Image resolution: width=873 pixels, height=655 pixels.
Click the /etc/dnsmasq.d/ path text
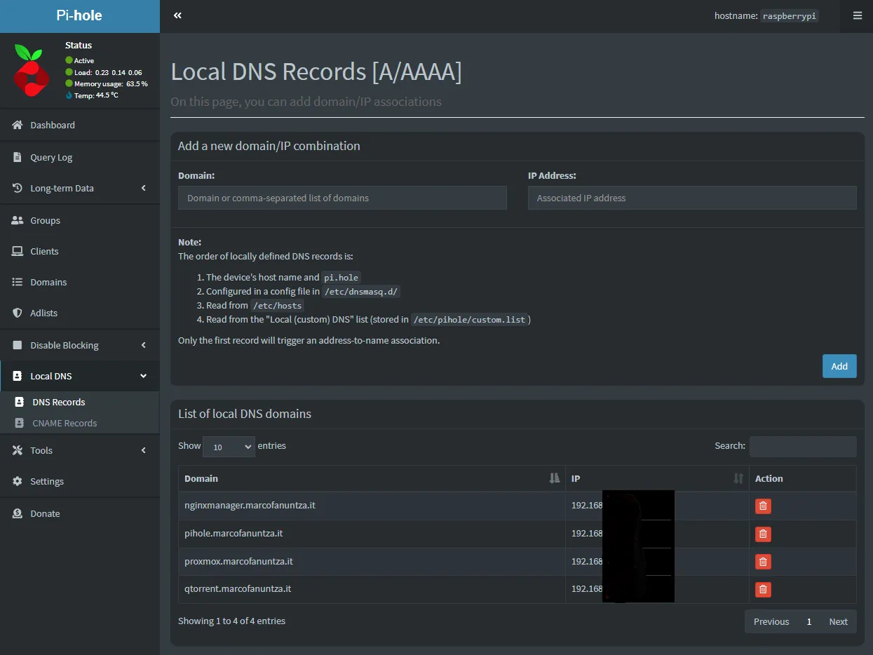click(x=361, y=292)
